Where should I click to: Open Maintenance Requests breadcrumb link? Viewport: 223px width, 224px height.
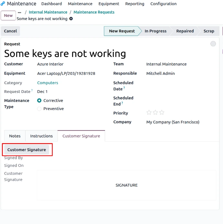pyautogui.click(x=94, y=12)
